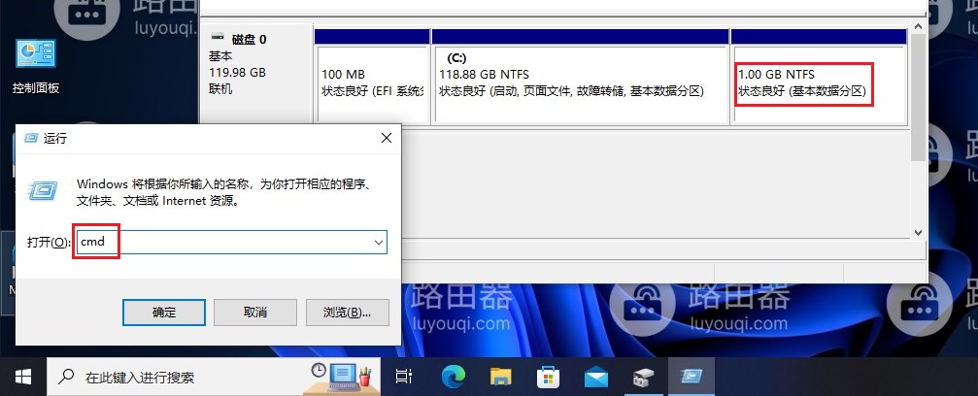The height and width of the screenshot is (396, 978).
Task: Switch to Disk Management taskbar icon
Action: pos(643,377)
